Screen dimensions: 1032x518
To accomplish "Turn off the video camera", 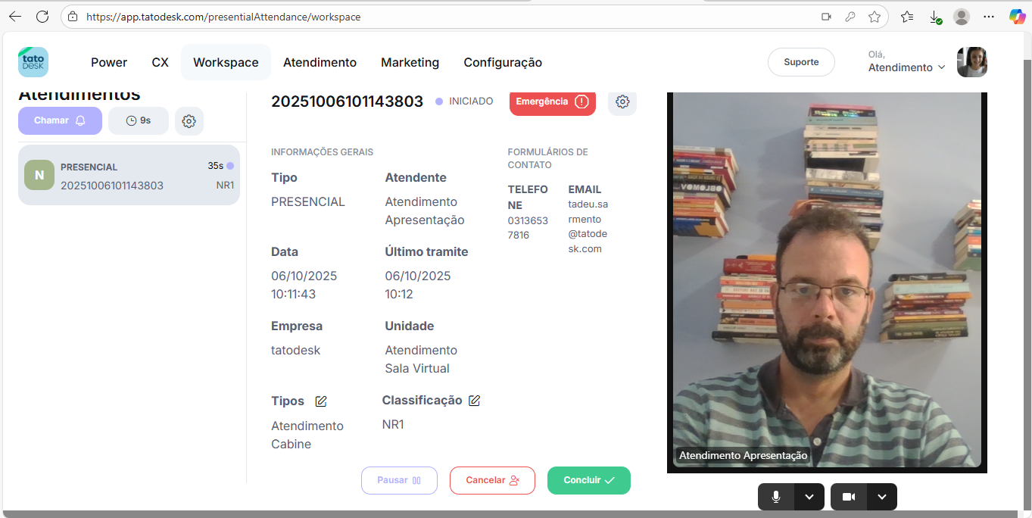I will (849, 497).
